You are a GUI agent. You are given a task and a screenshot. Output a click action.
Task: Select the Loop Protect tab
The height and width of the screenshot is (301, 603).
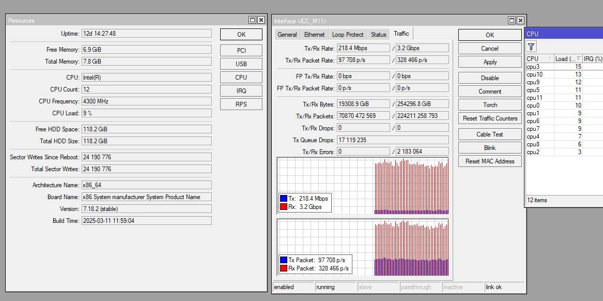coord(348,35)
